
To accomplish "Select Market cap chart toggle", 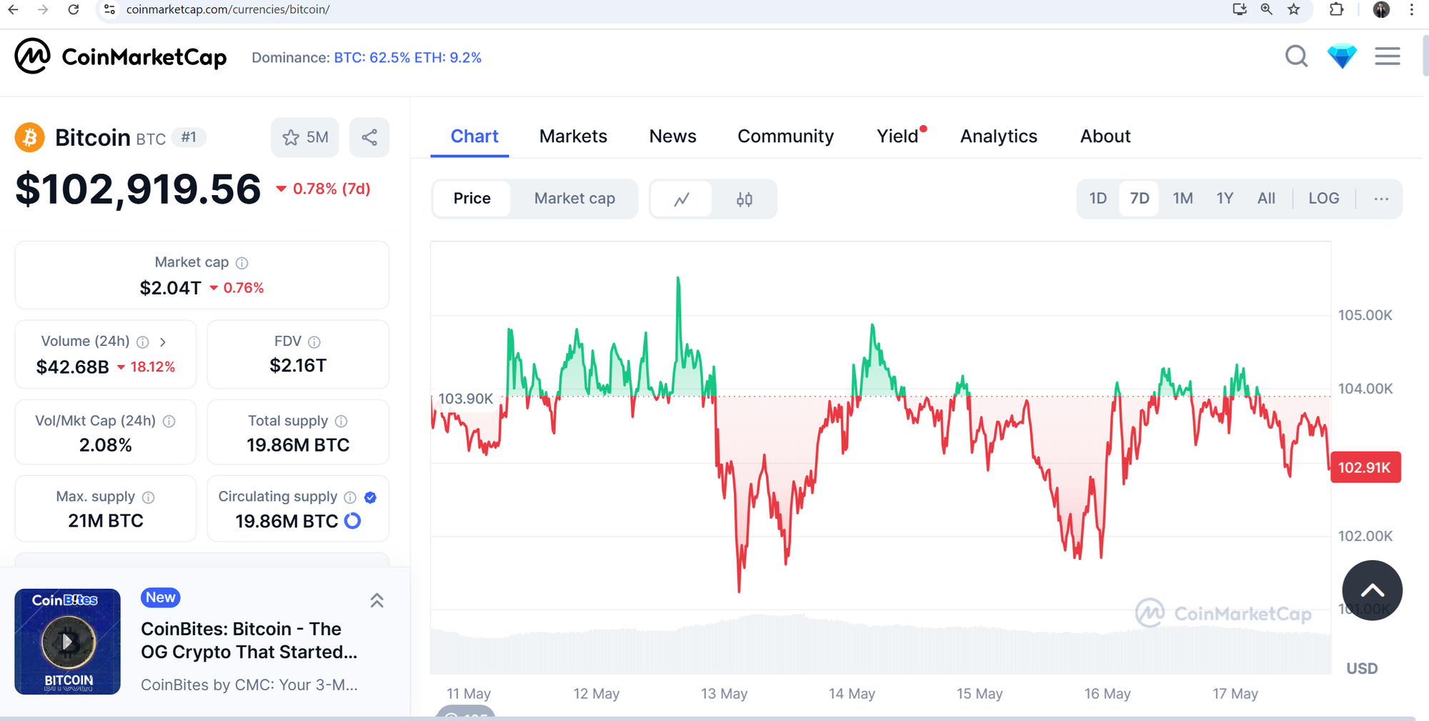I will pos(574,199).
